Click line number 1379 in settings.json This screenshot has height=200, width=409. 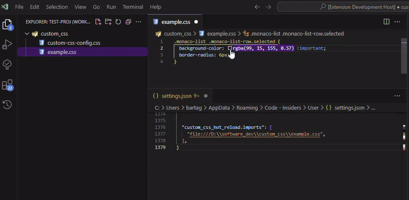[x=160, y=148]
